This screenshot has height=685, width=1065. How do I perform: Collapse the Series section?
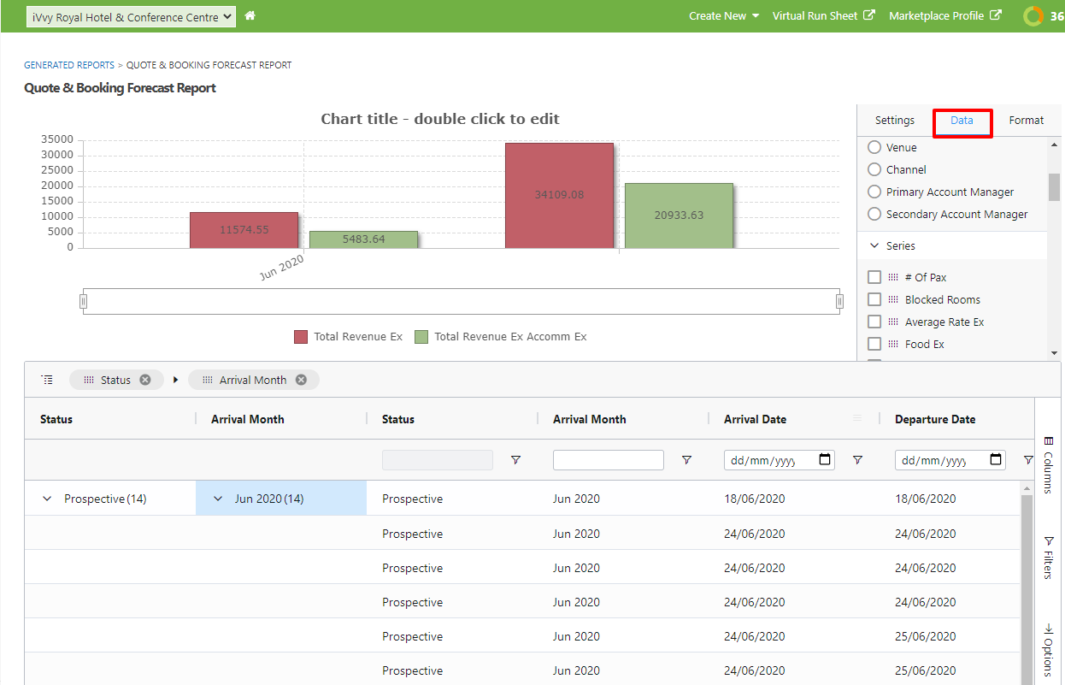tap(874, 245)
